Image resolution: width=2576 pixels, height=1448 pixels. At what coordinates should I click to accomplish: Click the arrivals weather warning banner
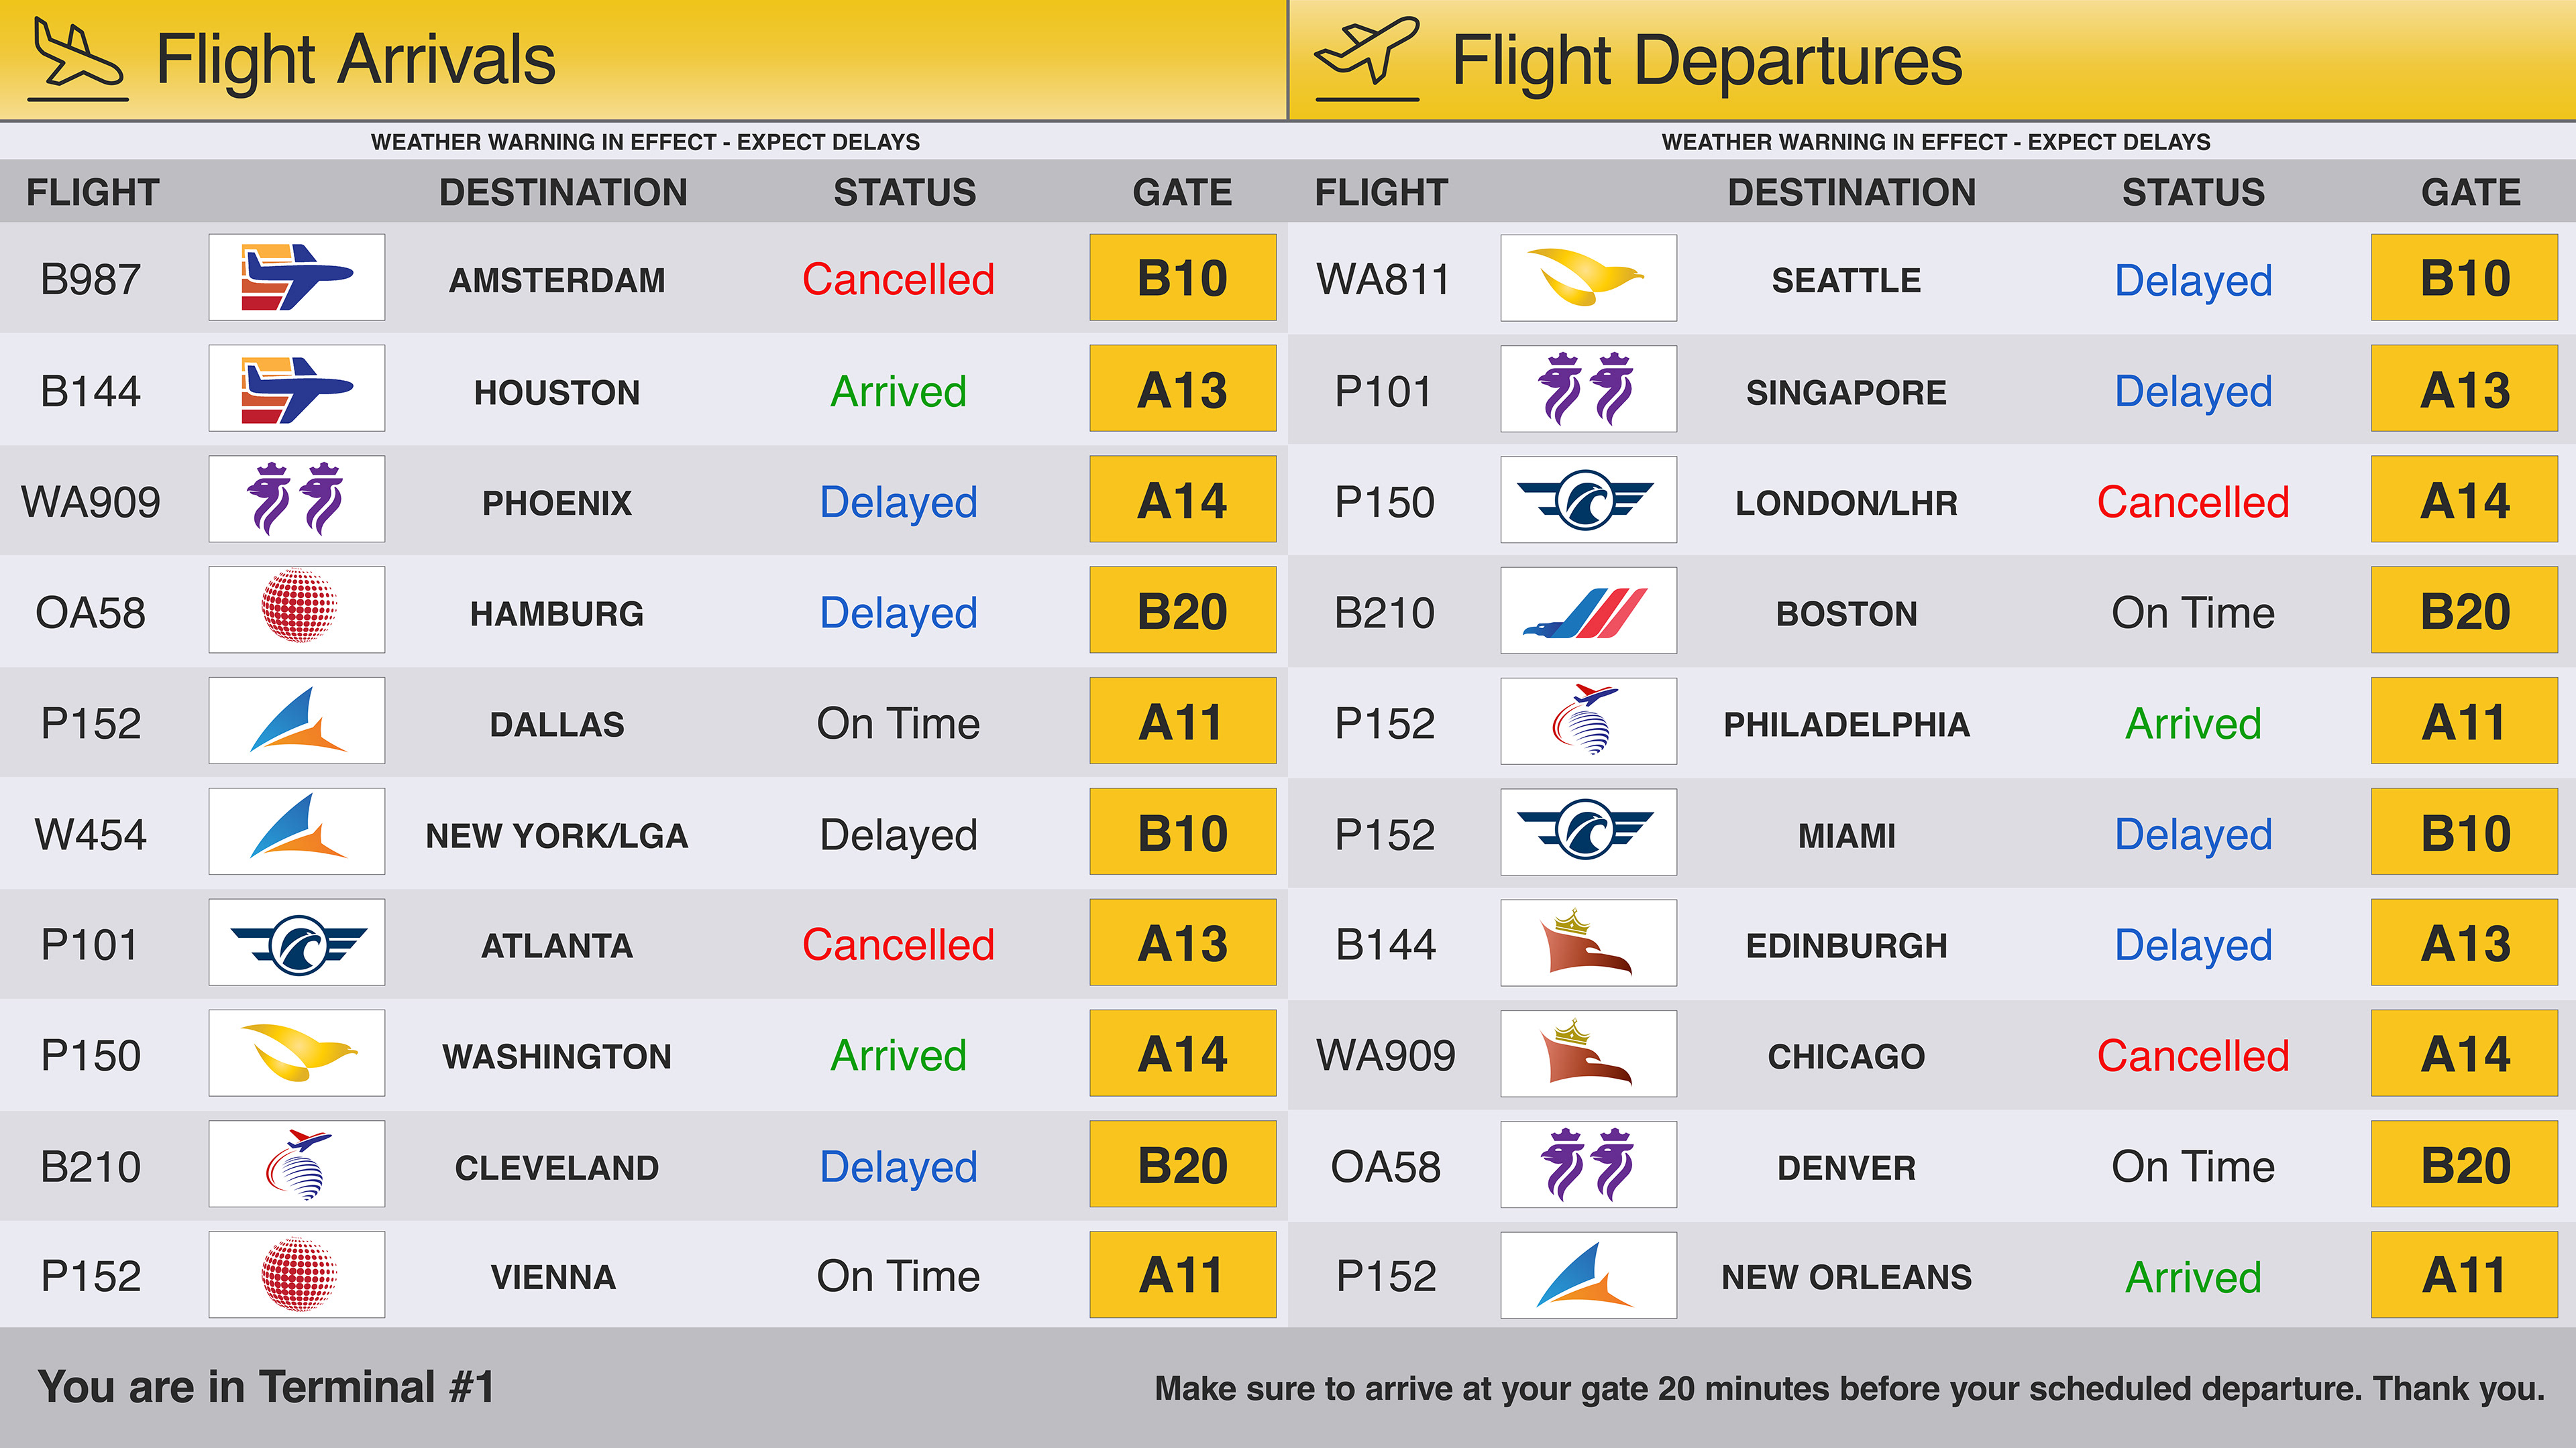pyautogui.click(x=645, y=142)
